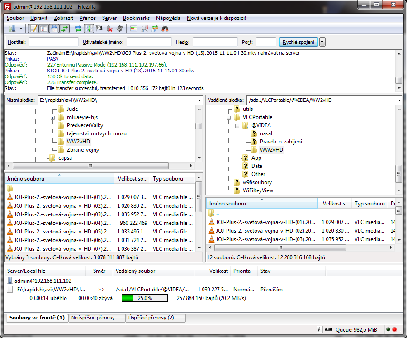The height and width of the screenshot is (338, 407).
Task: Click the 25.0% transfer progress bar
Action: [145, 298]
